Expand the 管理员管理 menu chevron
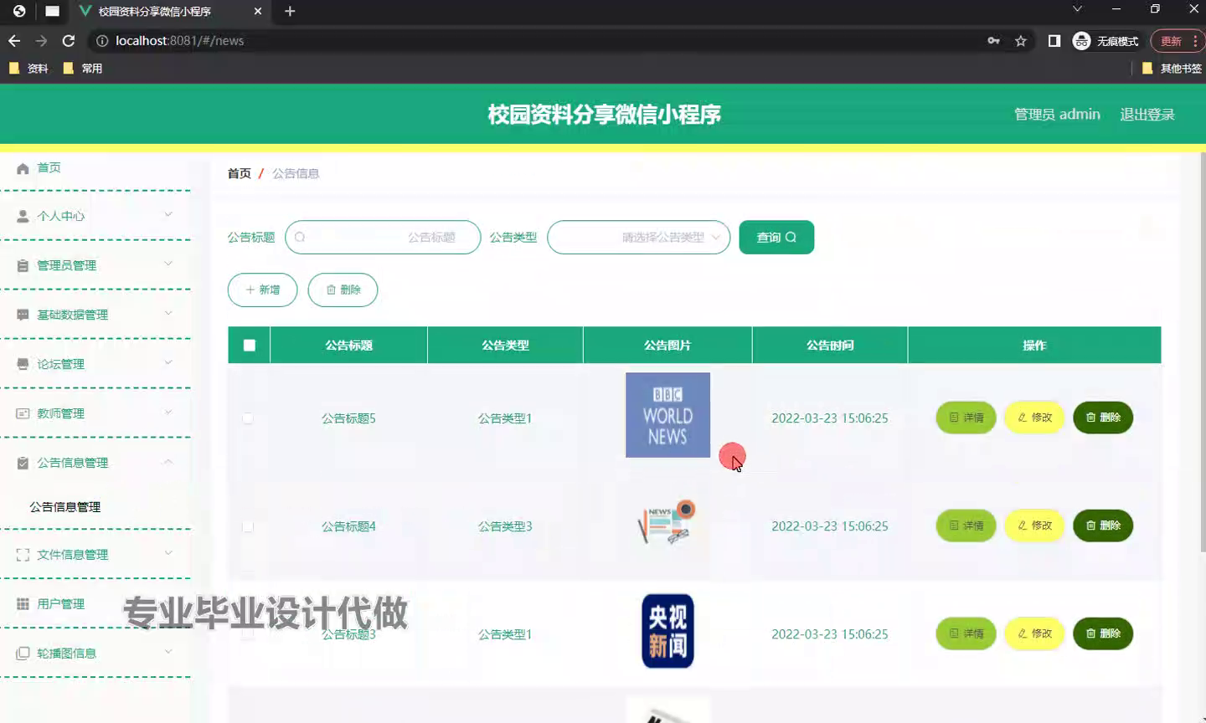Image resolution: width=1206 pixels, height=723 pixels. pyautogui.click(x=168, y=264)
